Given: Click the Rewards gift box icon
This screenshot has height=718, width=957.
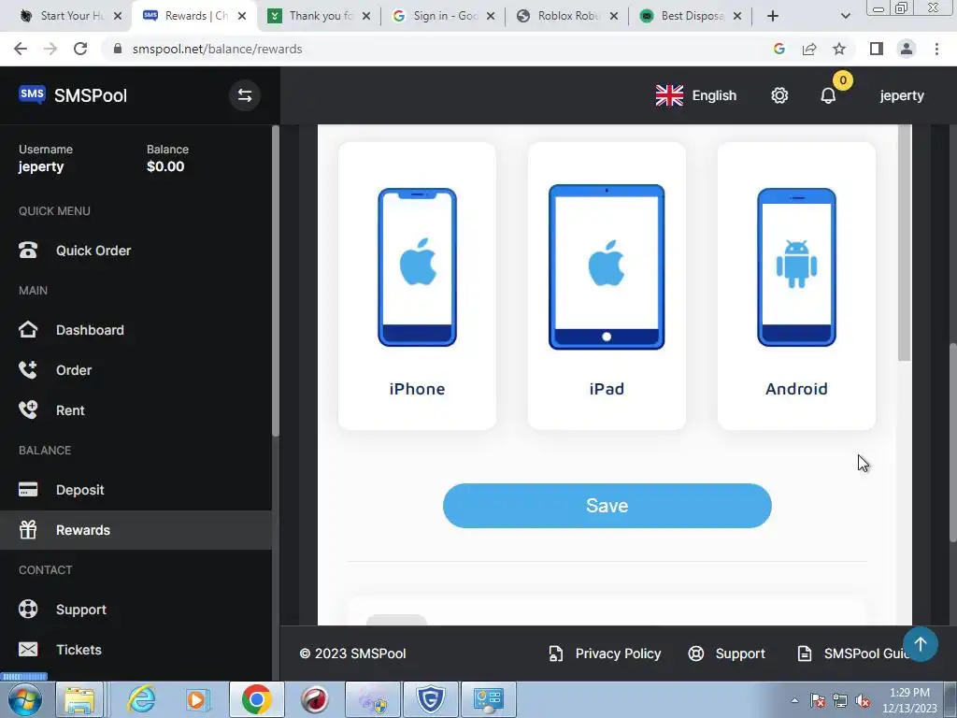Looking at the screenshot, I should [x=28, y=529].
